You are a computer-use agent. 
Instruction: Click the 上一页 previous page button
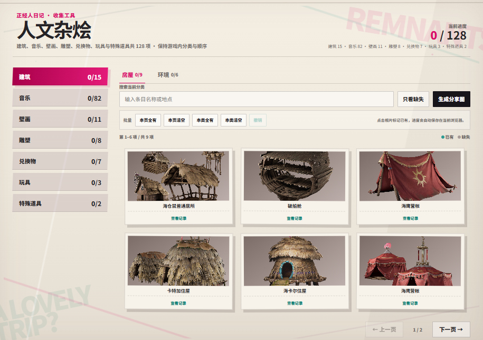(384, 329)
